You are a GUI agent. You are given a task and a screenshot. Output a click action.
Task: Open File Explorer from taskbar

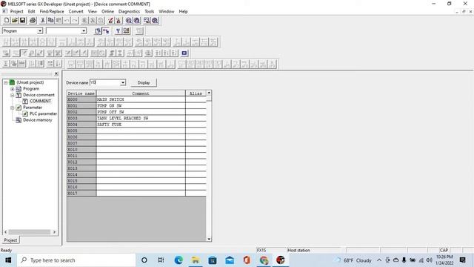(196, 260)
